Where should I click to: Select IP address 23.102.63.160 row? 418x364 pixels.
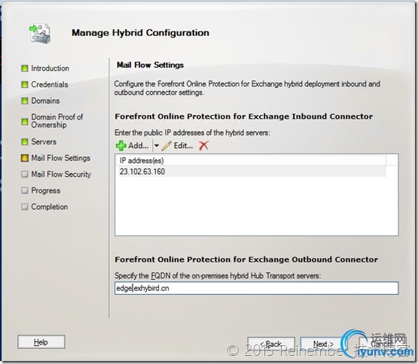tap(251, 171)
